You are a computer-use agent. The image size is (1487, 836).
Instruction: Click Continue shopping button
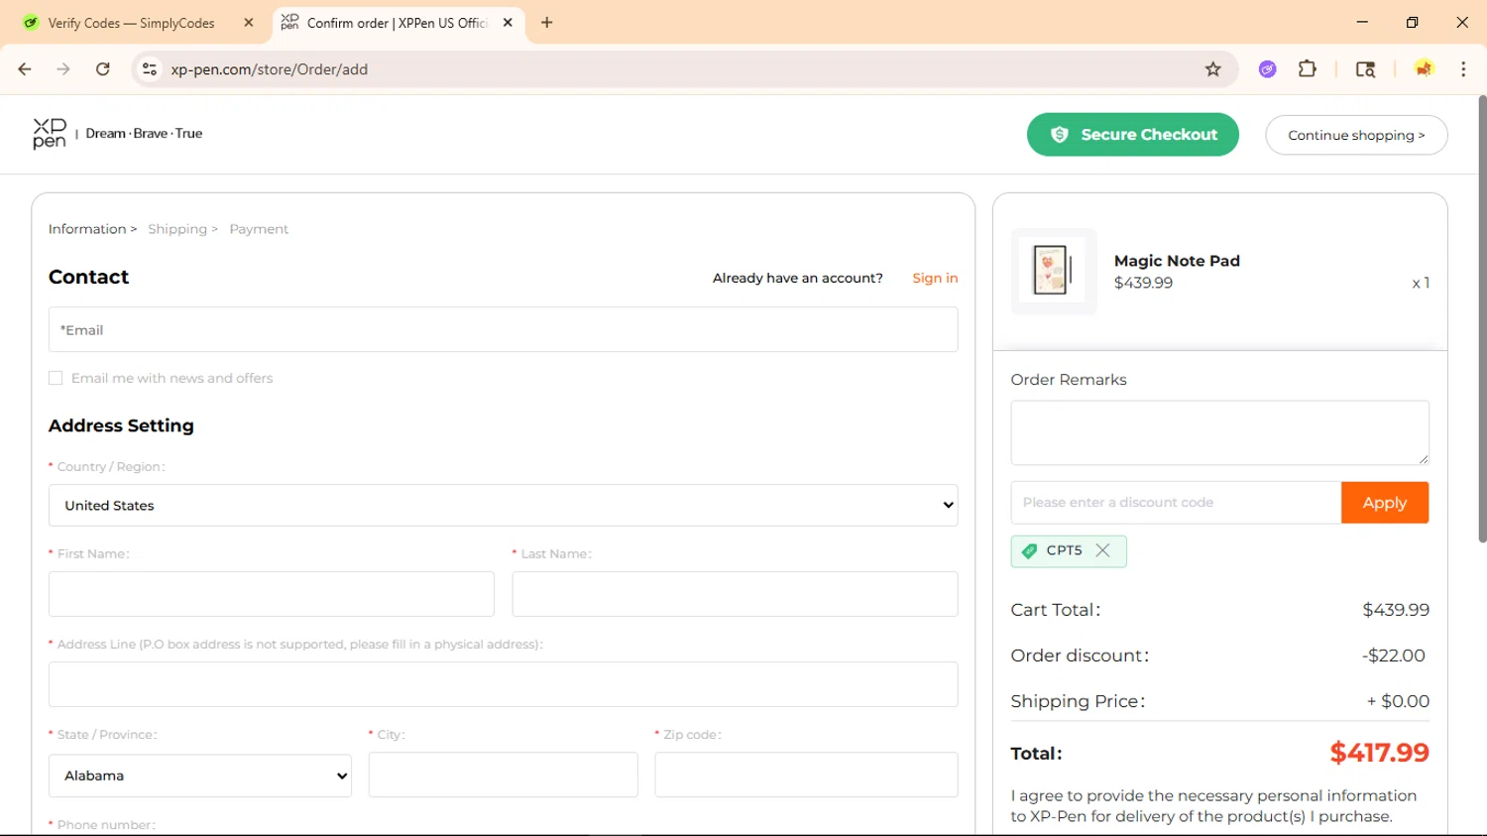pos(1356,135)
